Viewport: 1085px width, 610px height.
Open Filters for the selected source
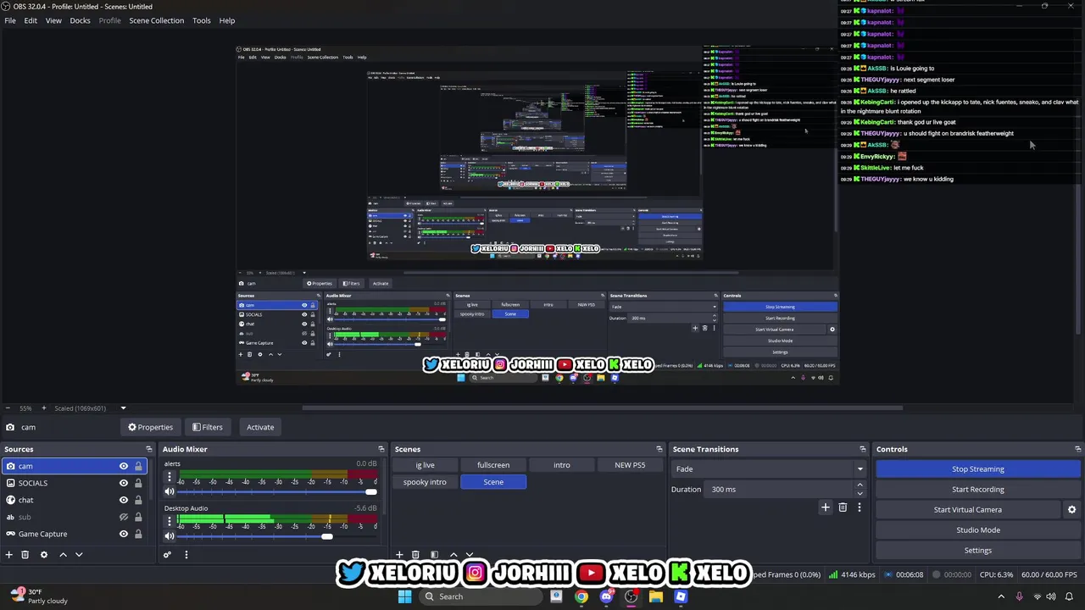pos(207,427)
